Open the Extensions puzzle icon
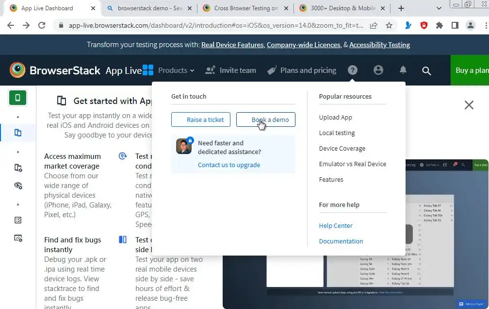The image size is (489, 309). 440,25
